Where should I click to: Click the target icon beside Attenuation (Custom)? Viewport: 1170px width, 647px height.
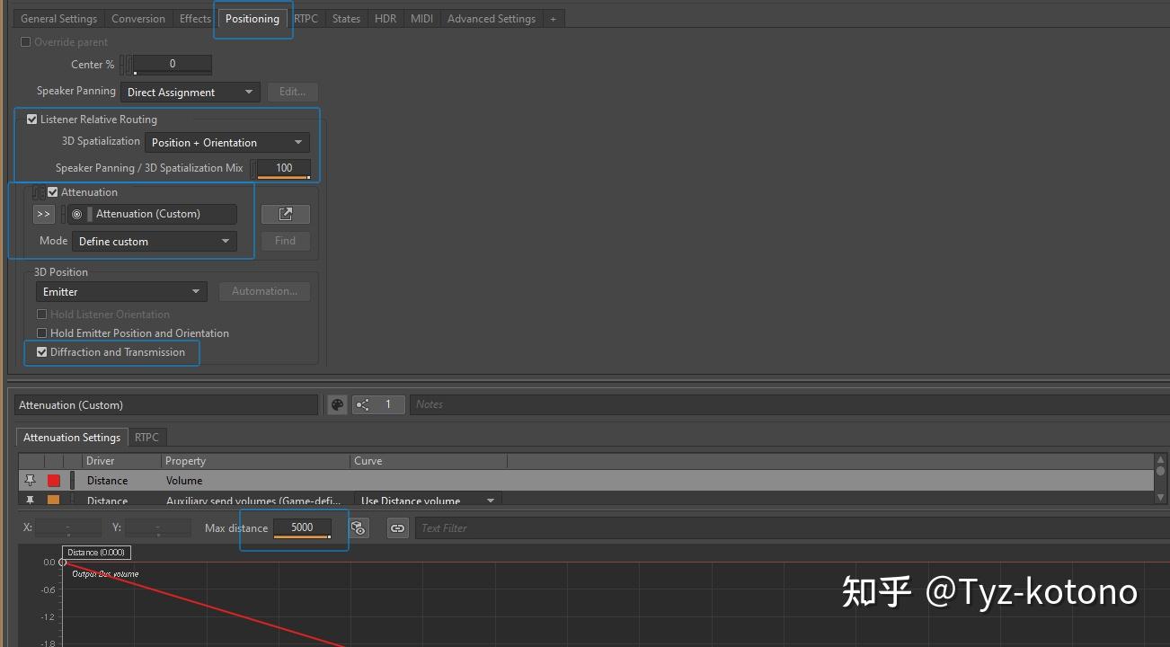point(77,214)
